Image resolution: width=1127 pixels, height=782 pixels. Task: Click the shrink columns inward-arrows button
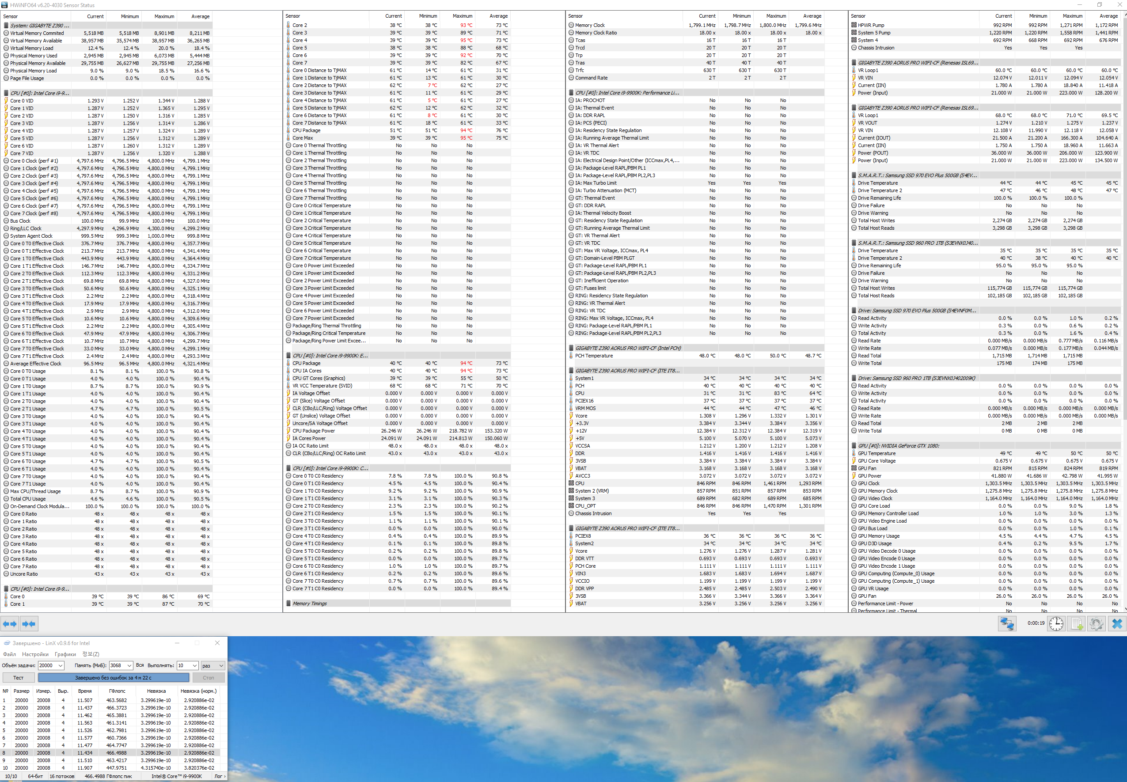click(x=29, y=624)
